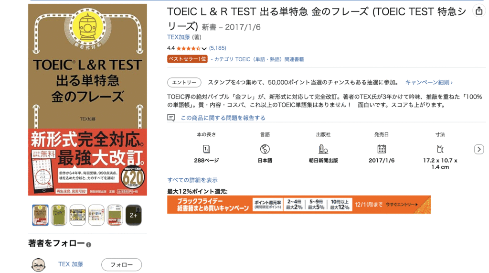Click the エントリー button

click(184, 82)
